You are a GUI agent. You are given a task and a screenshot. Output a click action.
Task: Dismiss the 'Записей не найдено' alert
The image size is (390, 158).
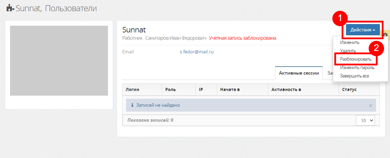click(370, 105)
